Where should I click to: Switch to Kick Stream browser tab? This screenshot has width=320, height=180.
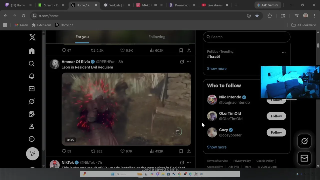(x=51, y=5)
